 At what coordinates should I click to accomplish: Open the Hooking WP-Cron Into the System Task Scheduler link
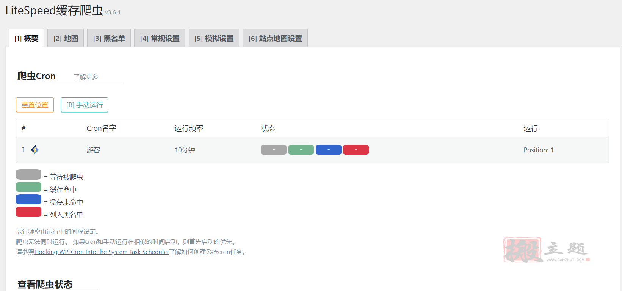click(x=102, y=252)
